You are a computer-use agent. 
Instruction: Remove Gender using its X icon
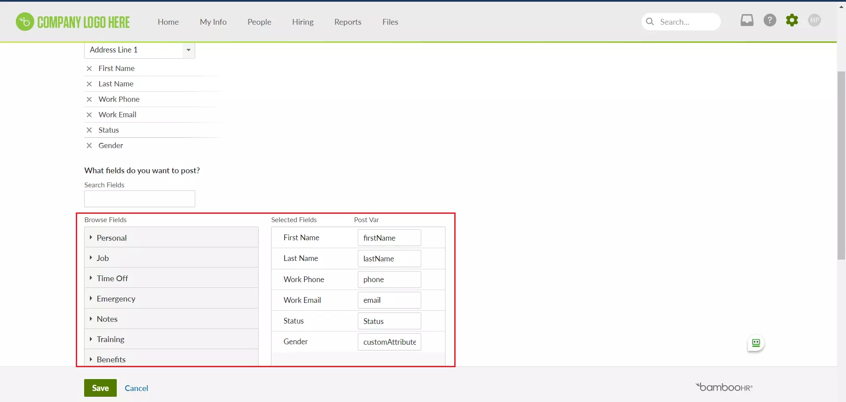(89, 145)
